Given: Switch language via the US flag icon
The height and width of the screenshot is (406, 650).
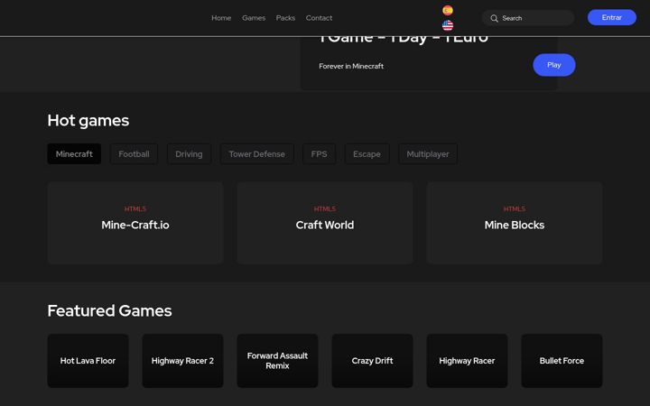Looking at the screenshot, I should tap(447, 25).
